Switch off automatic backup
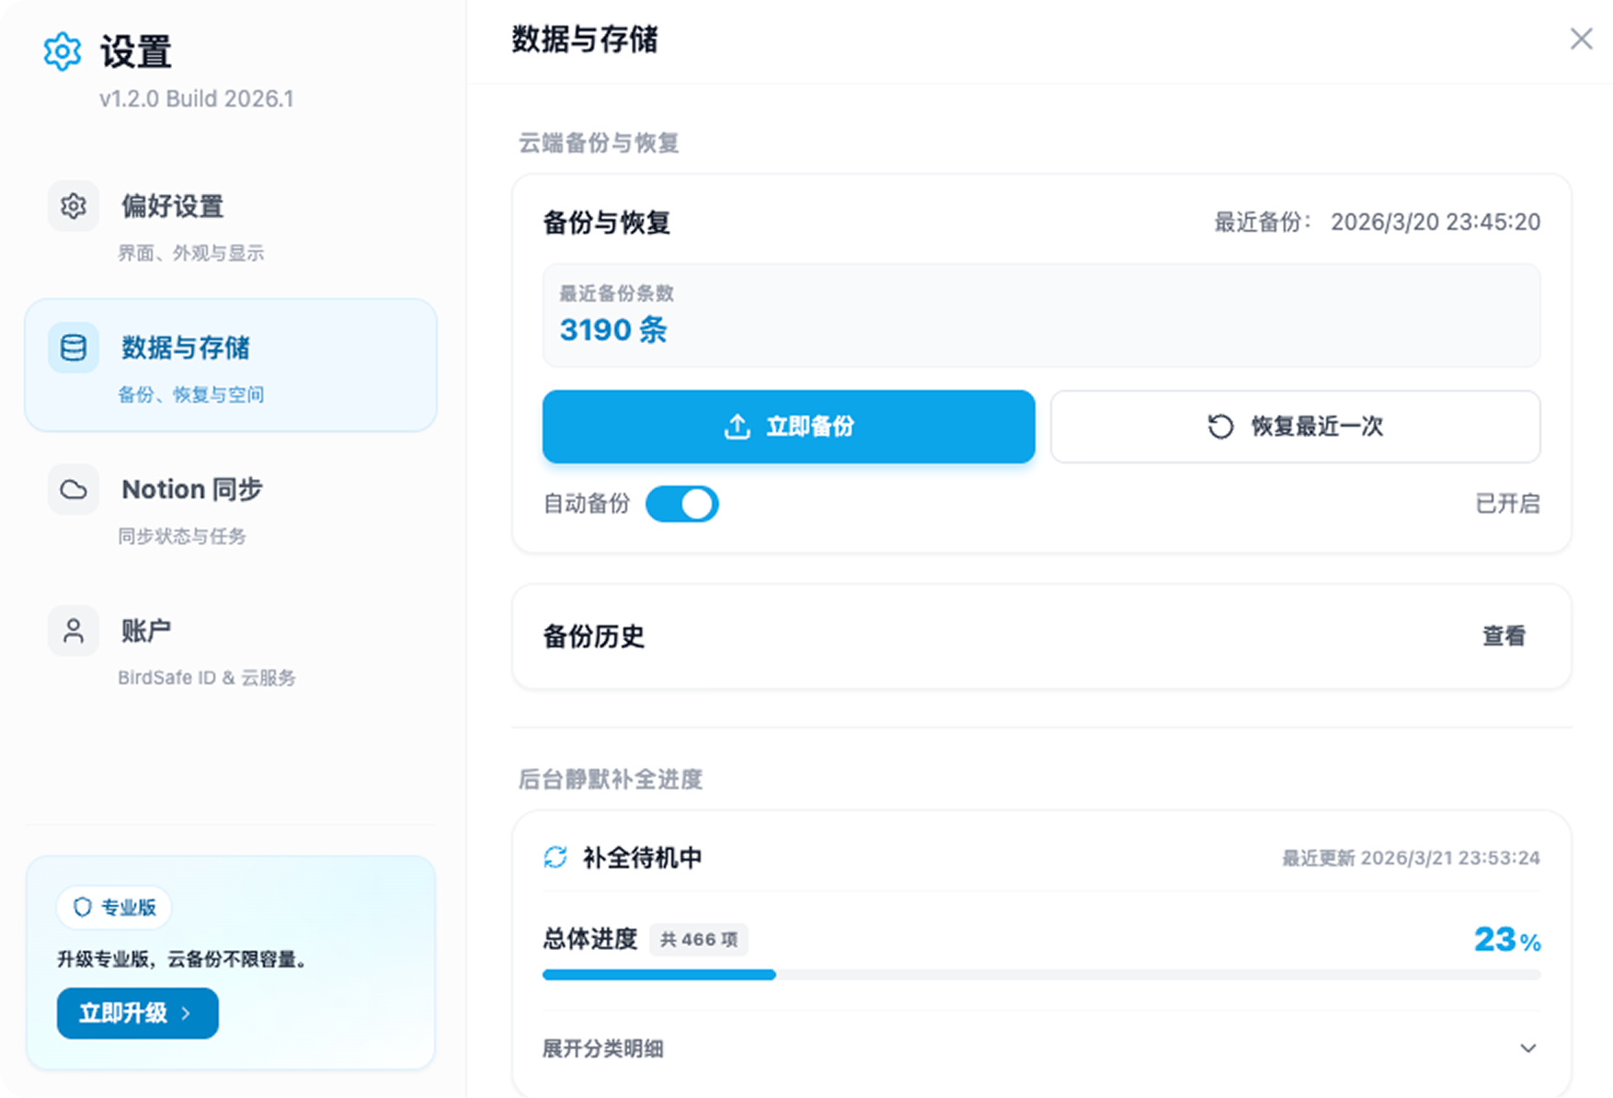The image size is (1613, 1098). 681,504
